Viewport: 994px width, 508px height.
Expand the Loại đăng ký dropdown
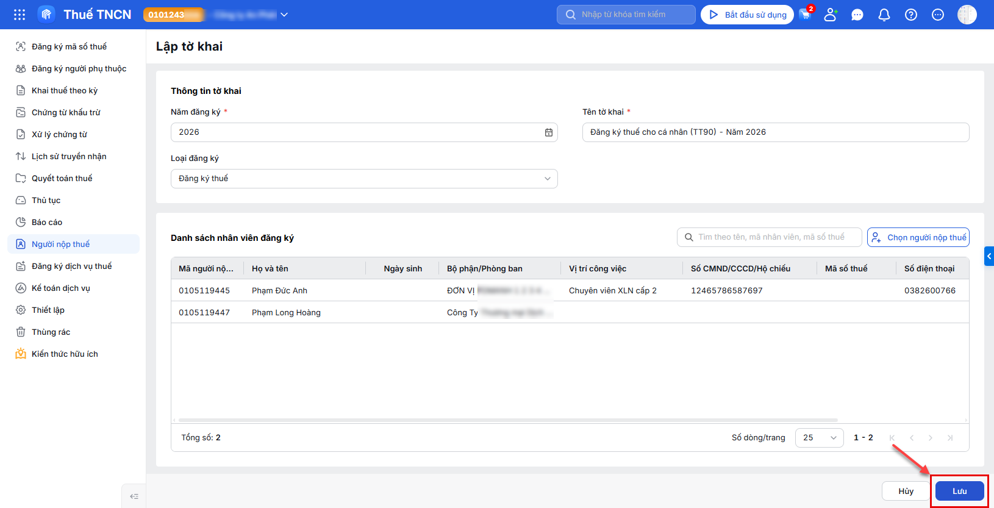[364, 179]
